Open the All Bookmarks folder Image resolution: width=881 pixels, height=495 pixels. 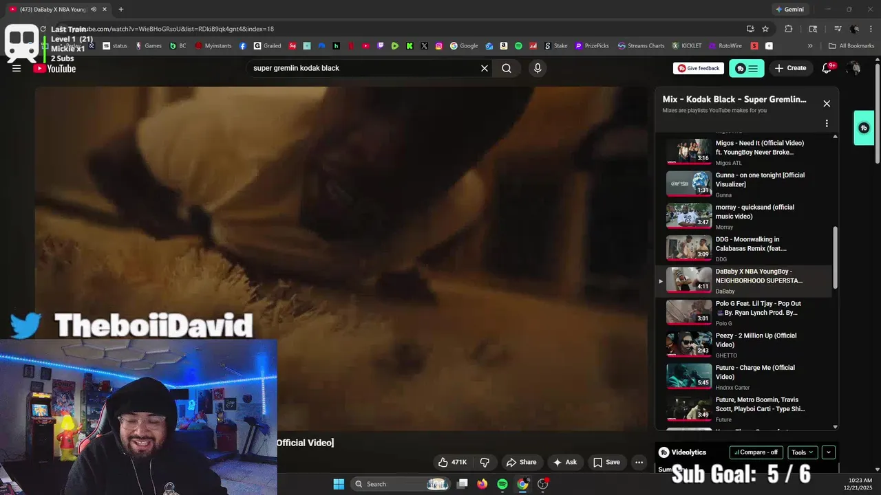[851, 46]
